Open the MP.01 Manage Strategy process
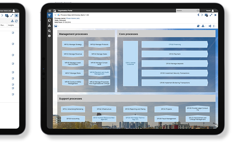This screenshot has width=241, height=147. point(73,44)
